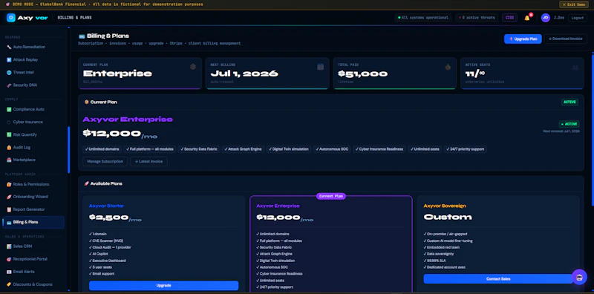594x294 pixels.
Task: Click the Unlimited domains feature tag
Action: pyautogui.click(x=102, y=149)
